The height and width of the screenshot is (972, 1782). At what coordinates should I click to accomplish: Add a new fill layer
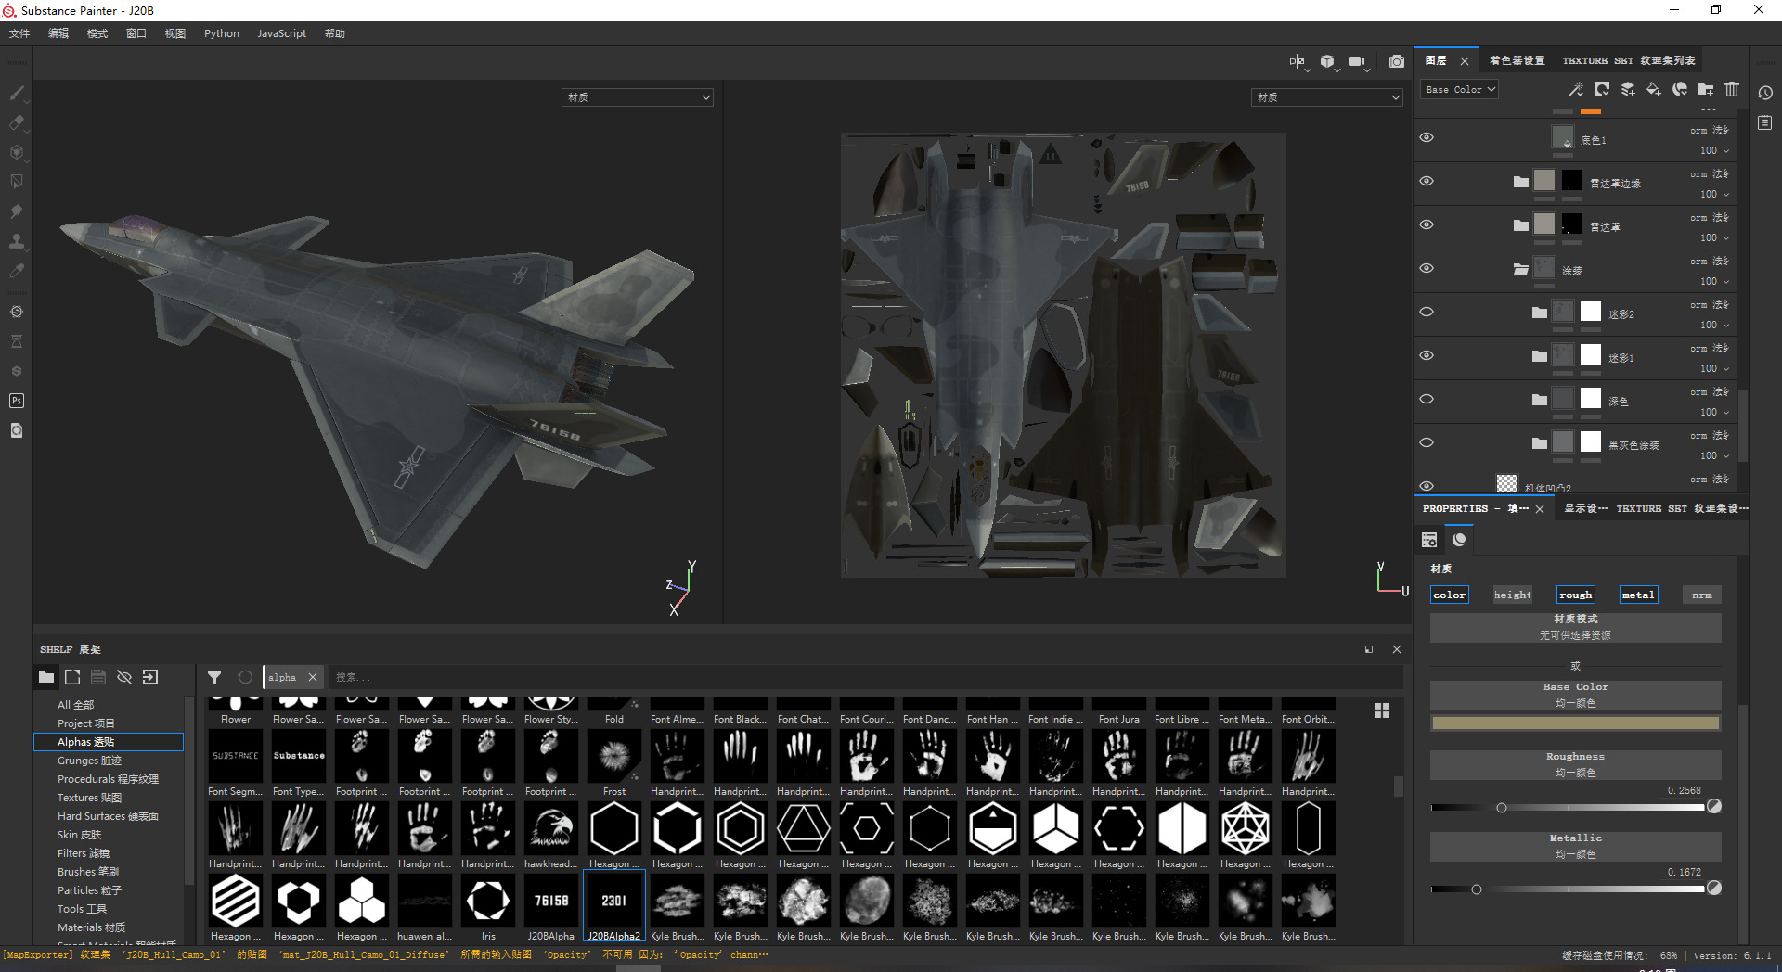pyautogui.click(x=1654, y=89)
